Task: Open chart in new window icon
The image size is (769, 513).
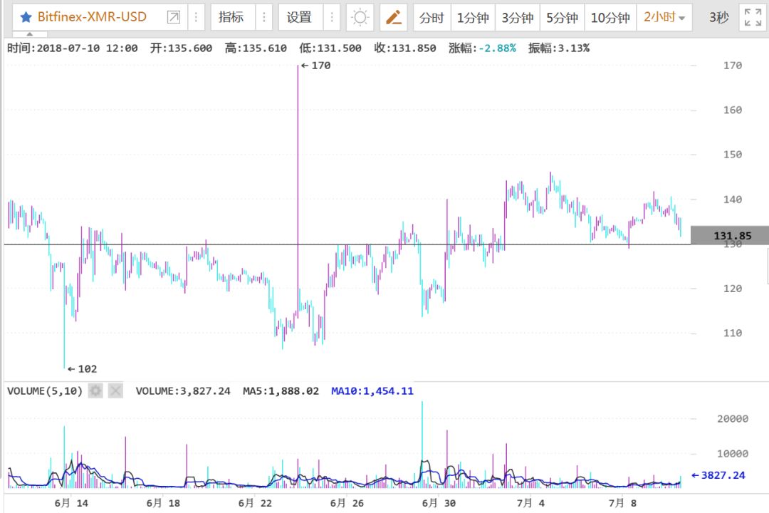Action: pos(174,17)
